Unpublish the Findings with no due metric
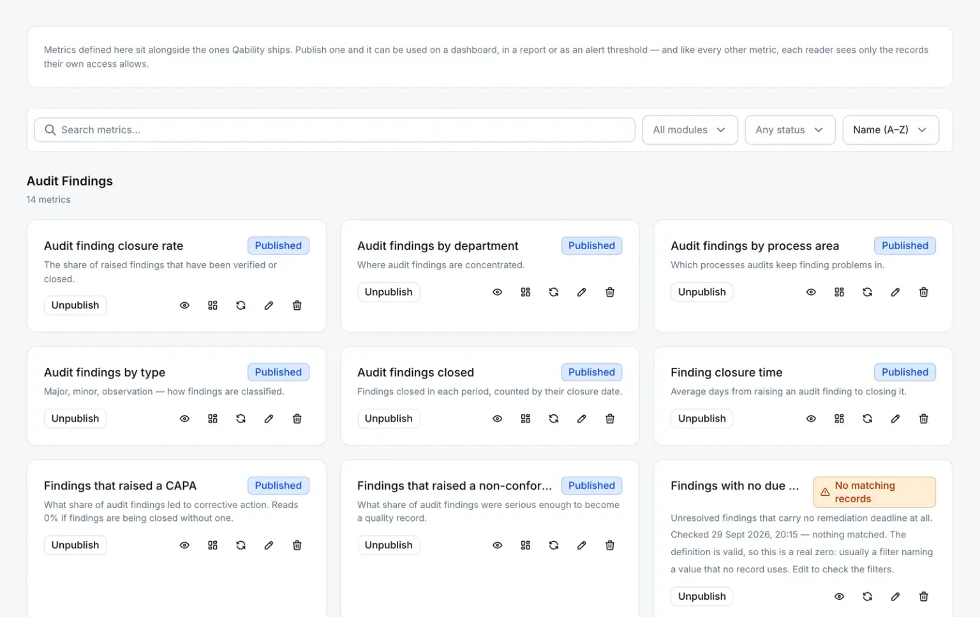The width and height of the screenshot is (980, 617). (x=702, y=597)
